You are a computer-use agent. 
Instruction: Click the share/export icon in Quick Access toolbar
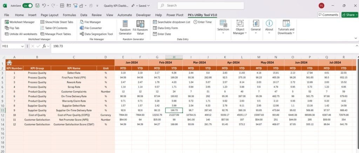point(81,6)
